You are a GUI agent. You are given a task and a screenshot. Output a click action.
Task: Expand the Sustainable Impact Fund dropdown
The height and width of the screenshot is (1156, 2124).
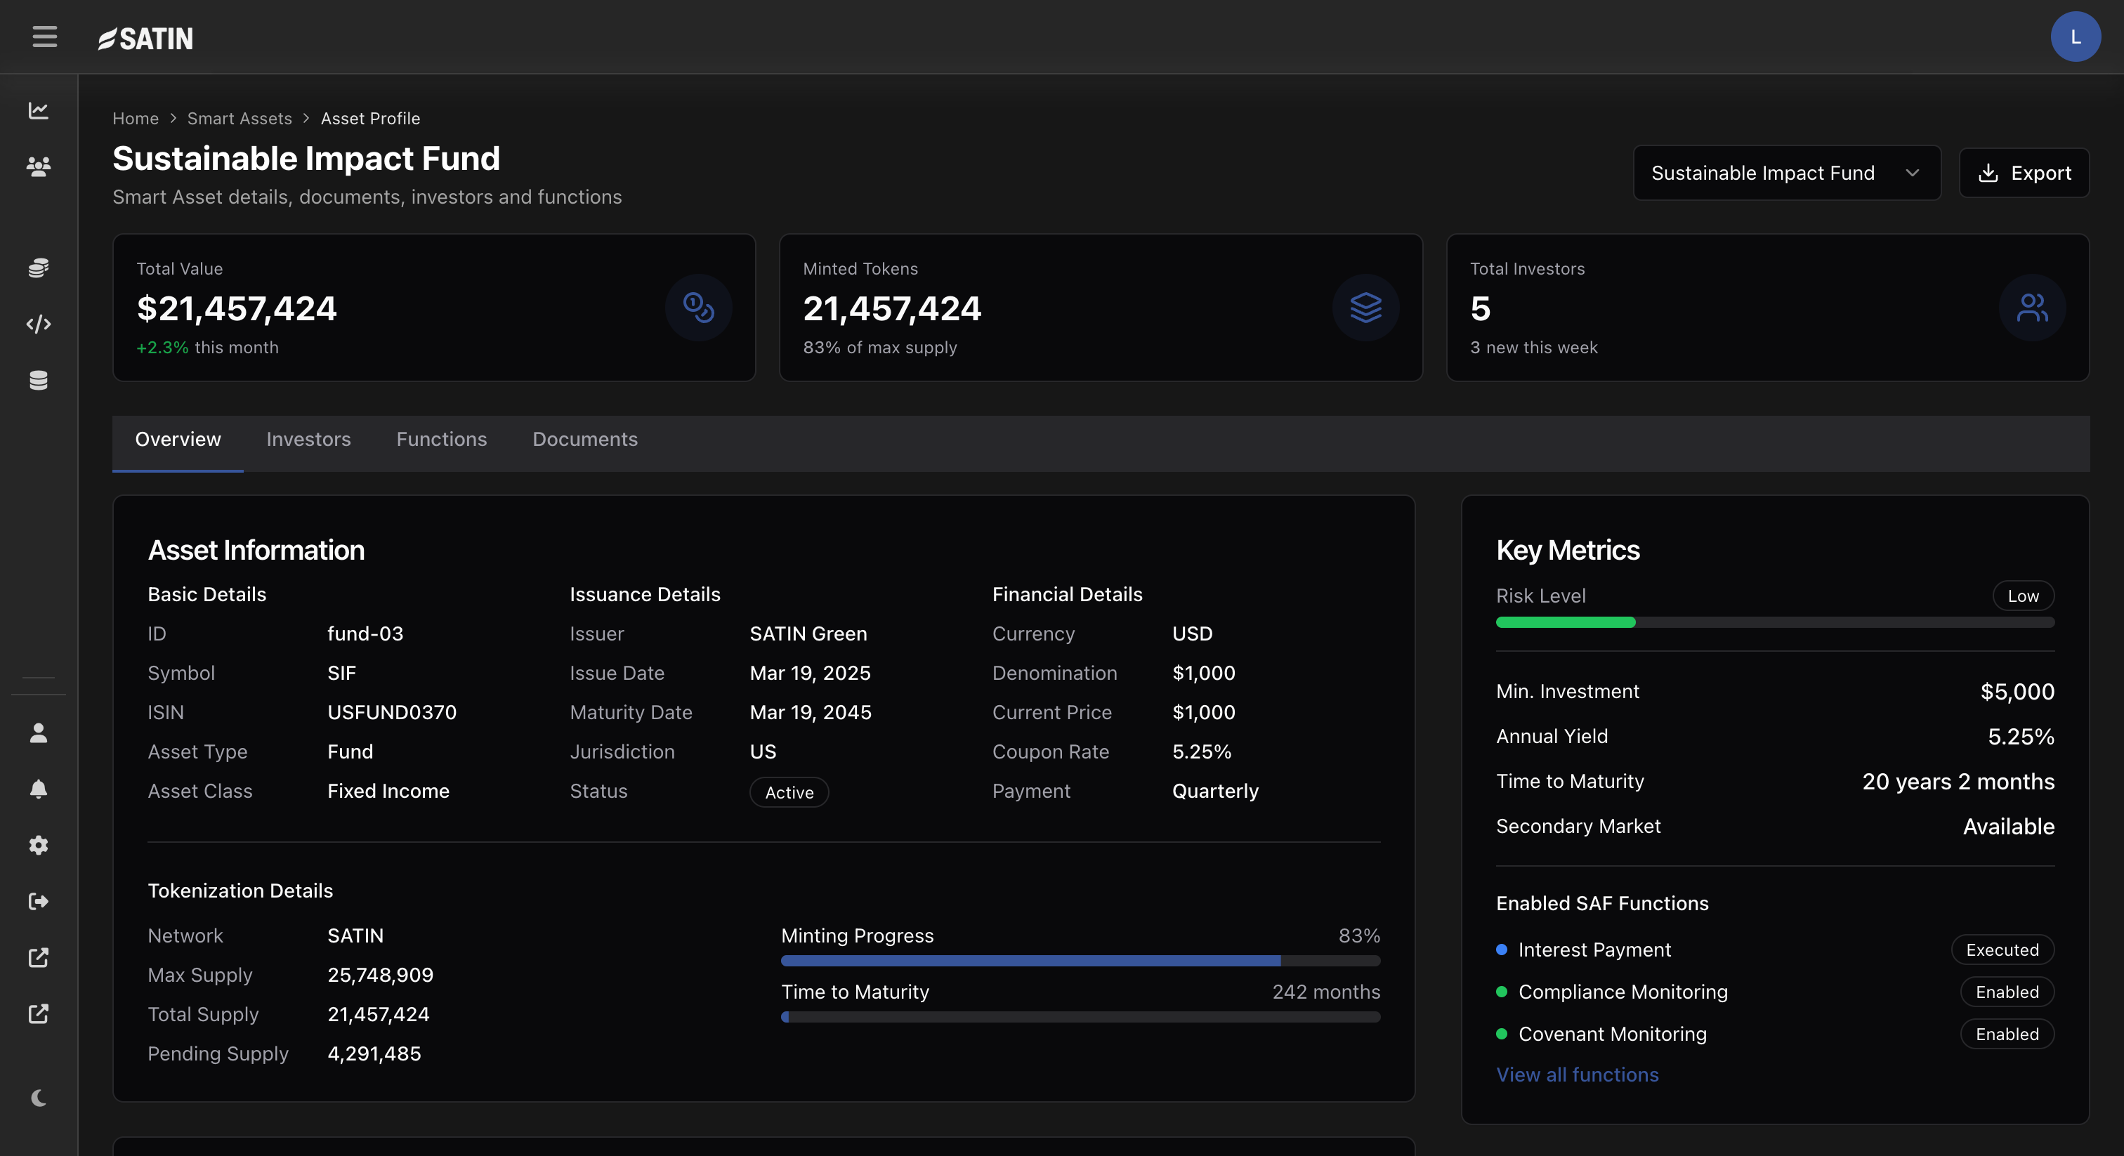(1787, 173)
